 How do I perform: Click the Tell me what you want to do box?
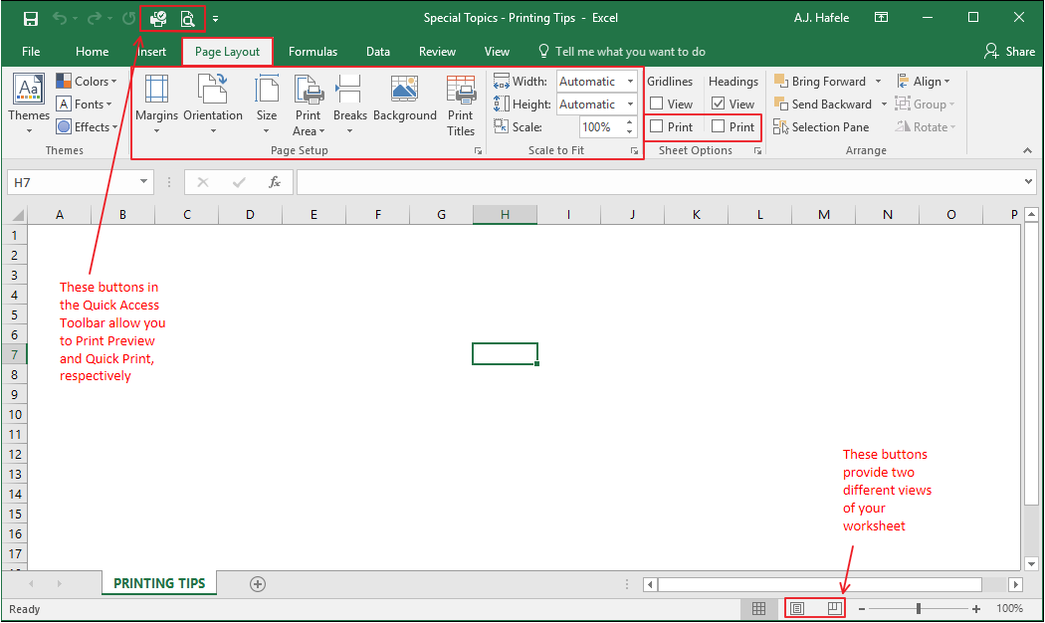coord(622,52)
